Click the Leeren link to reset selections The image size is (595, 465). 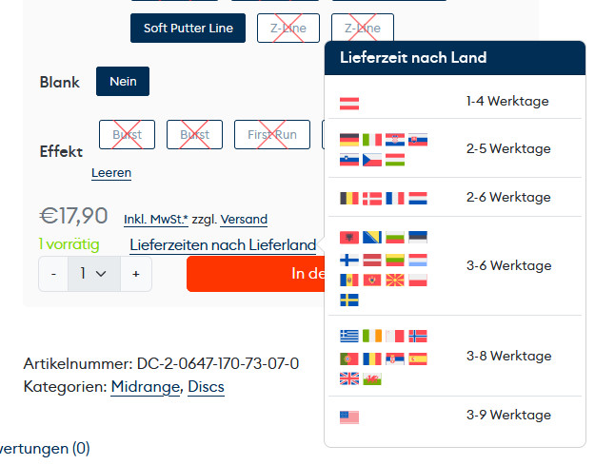coord(111,173)
